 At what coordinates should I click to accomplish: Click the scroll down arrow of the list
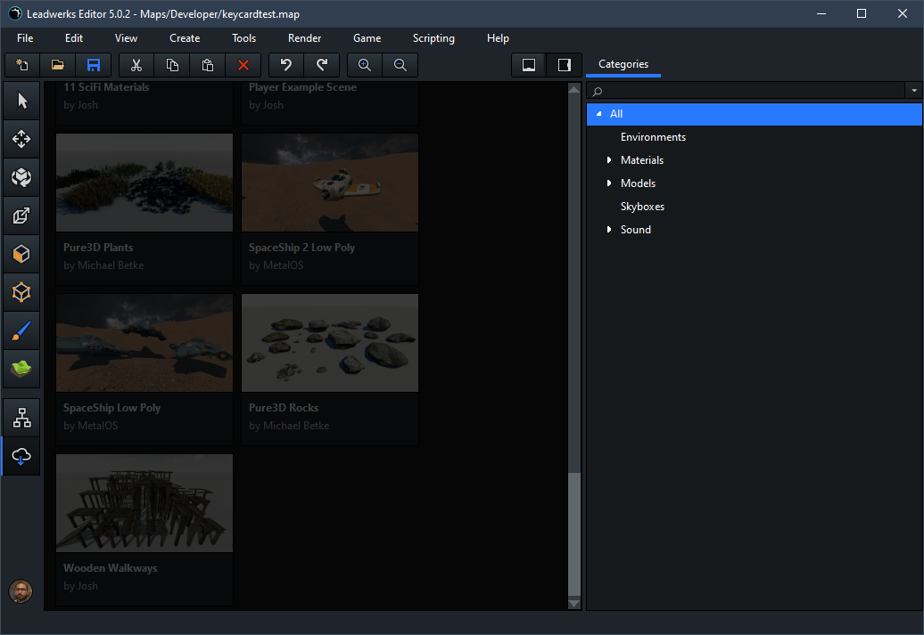click(574, 604)
